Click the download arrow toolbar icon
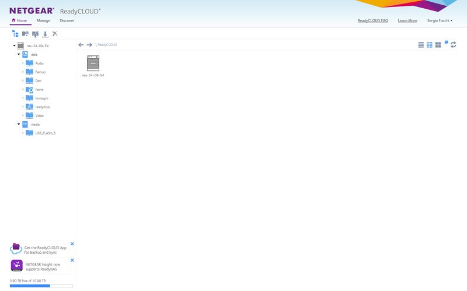This screenshot has height=291, width=467. coord(45,34)
